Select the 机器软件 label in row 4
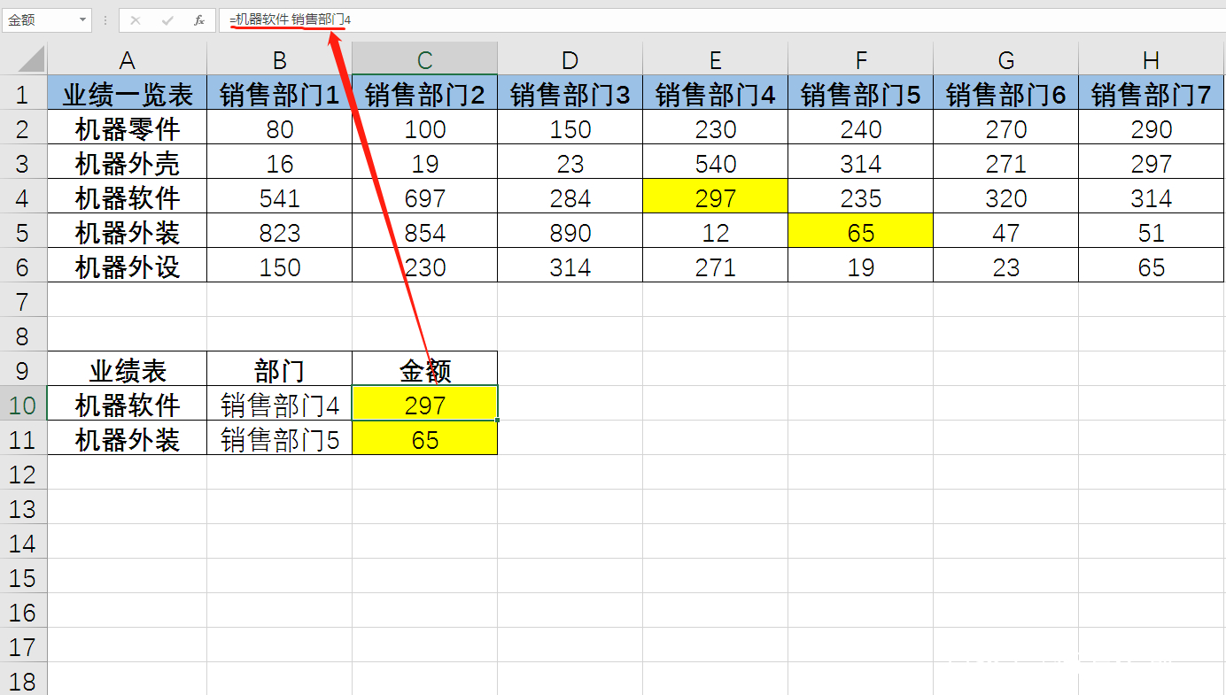 pyautogui.click(x=127, y=196)
